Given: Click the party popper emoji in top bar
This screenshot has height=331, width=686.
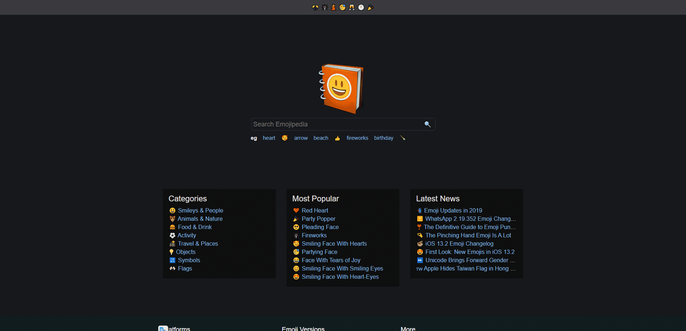Looking at the screenshot, I should pyautogui.click(x=370, y=7).
